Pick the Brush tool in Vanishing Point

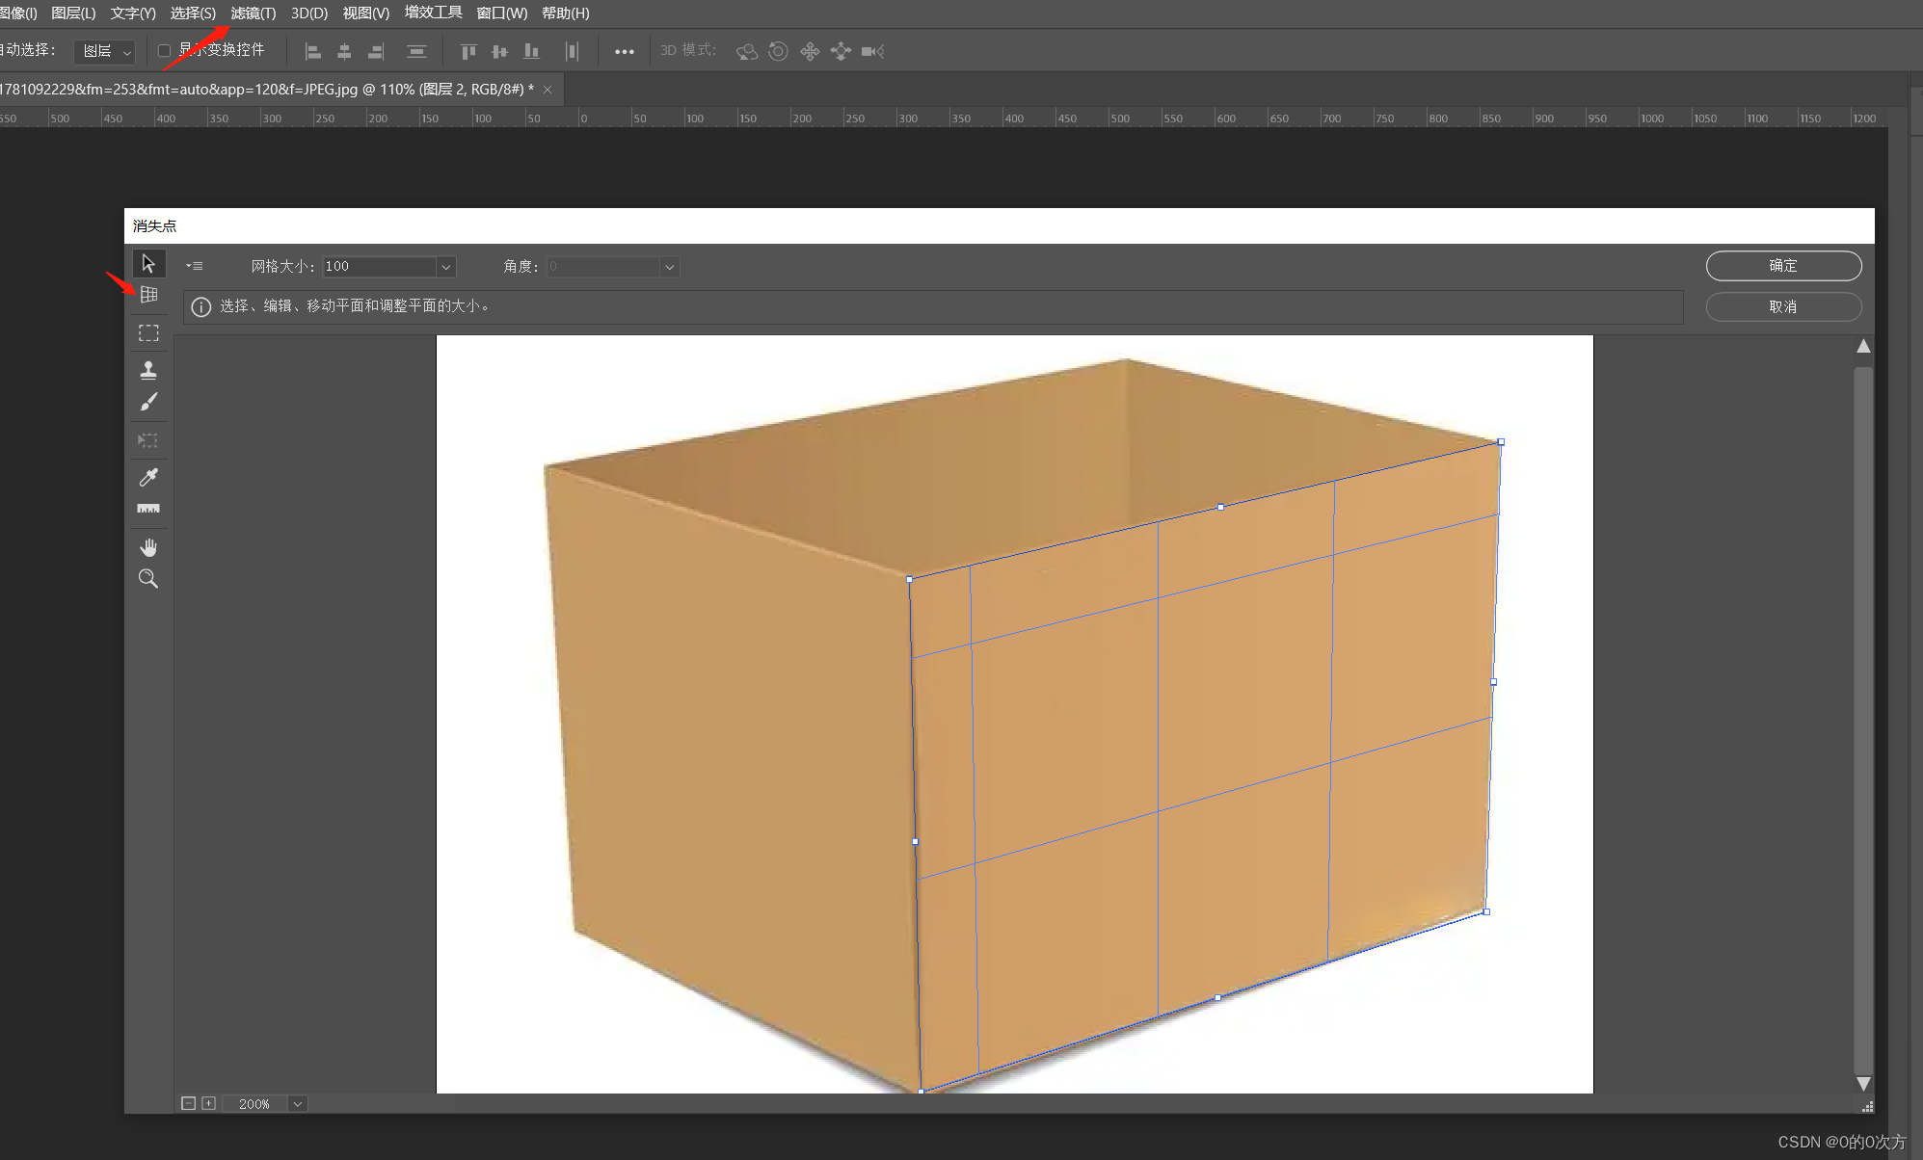(148, 402)
